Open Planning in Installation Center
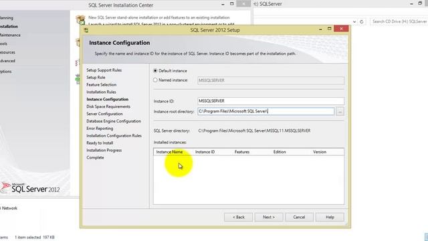The image size is (428, 241). 6,18
